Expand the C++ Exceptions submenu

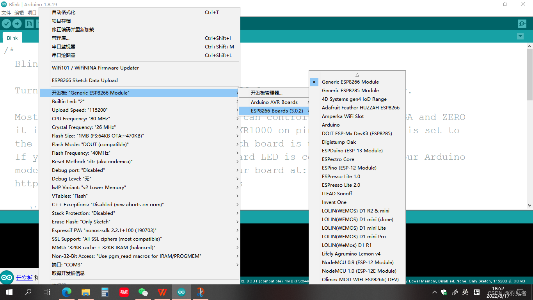(140, 205)
